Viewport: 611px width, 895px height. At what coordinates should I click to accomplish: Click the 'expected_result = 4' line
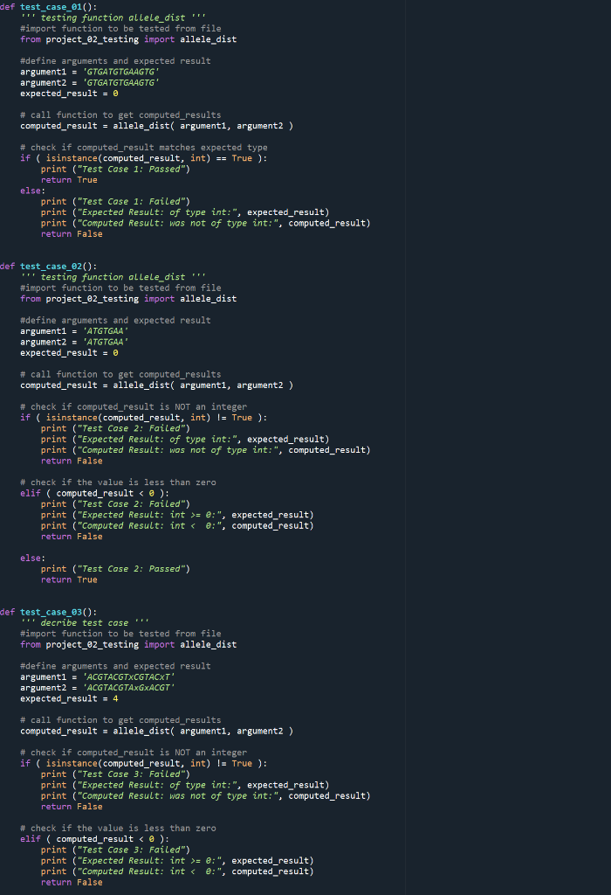pyautogui.click(x=69, y=698)
